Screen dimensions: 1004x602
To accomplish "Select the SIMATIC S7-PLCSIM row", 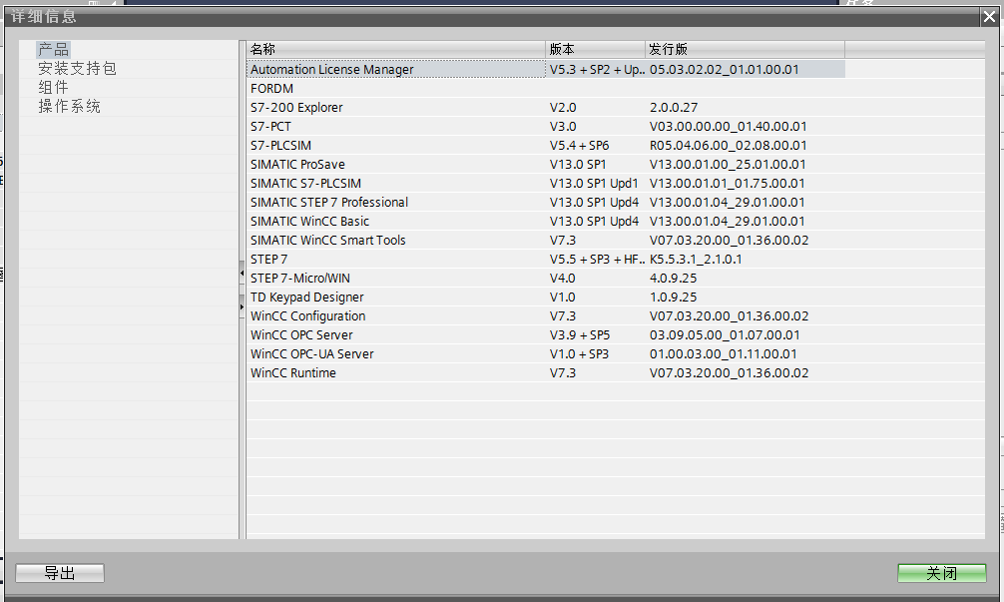I will click(546, 183).
